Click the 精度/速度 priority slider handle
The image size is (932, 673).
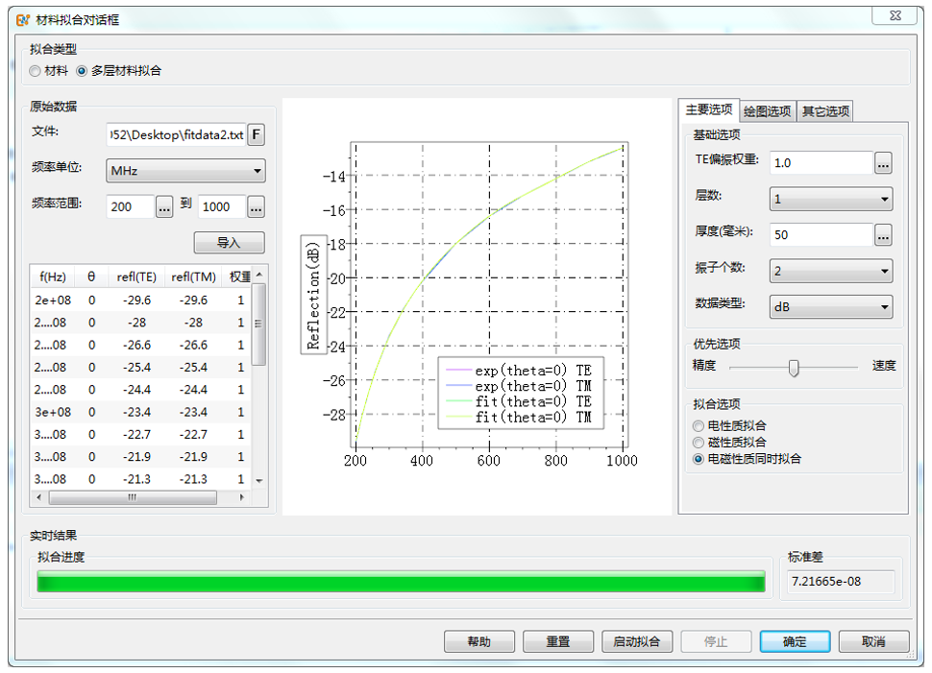[794, 368]
